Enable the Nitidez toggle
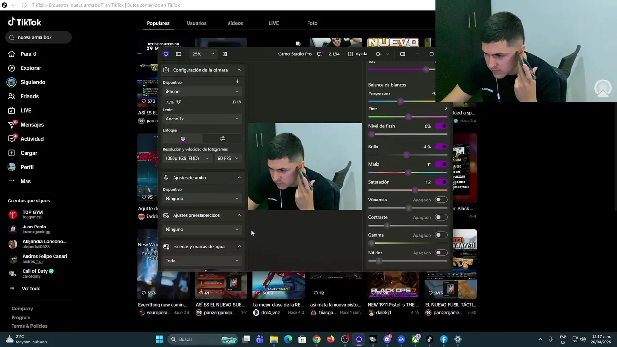617x347 pixels. click(441, 253)
